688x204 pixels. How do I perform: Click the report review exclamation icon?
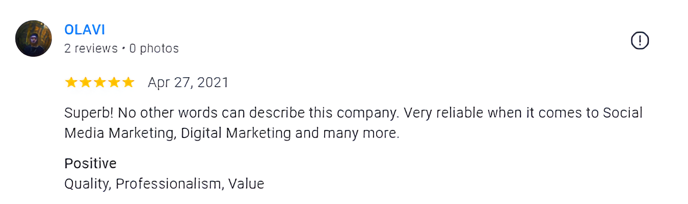(x=640, y=40)
